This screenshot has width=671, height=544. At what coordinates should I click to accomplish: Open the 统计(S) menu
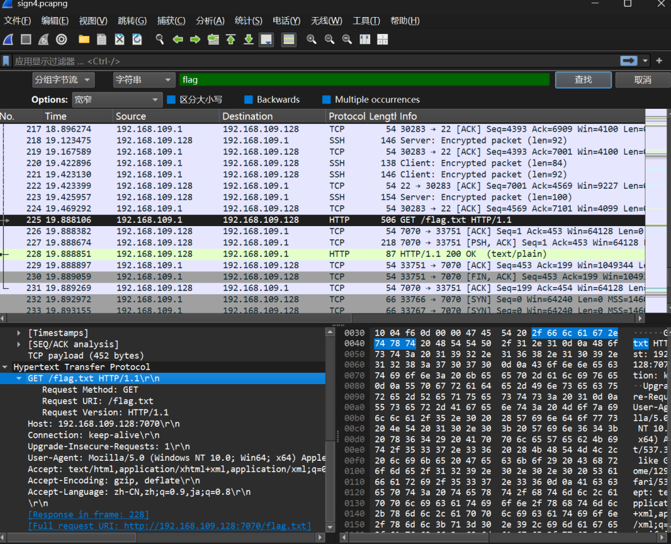pos(248,21)
